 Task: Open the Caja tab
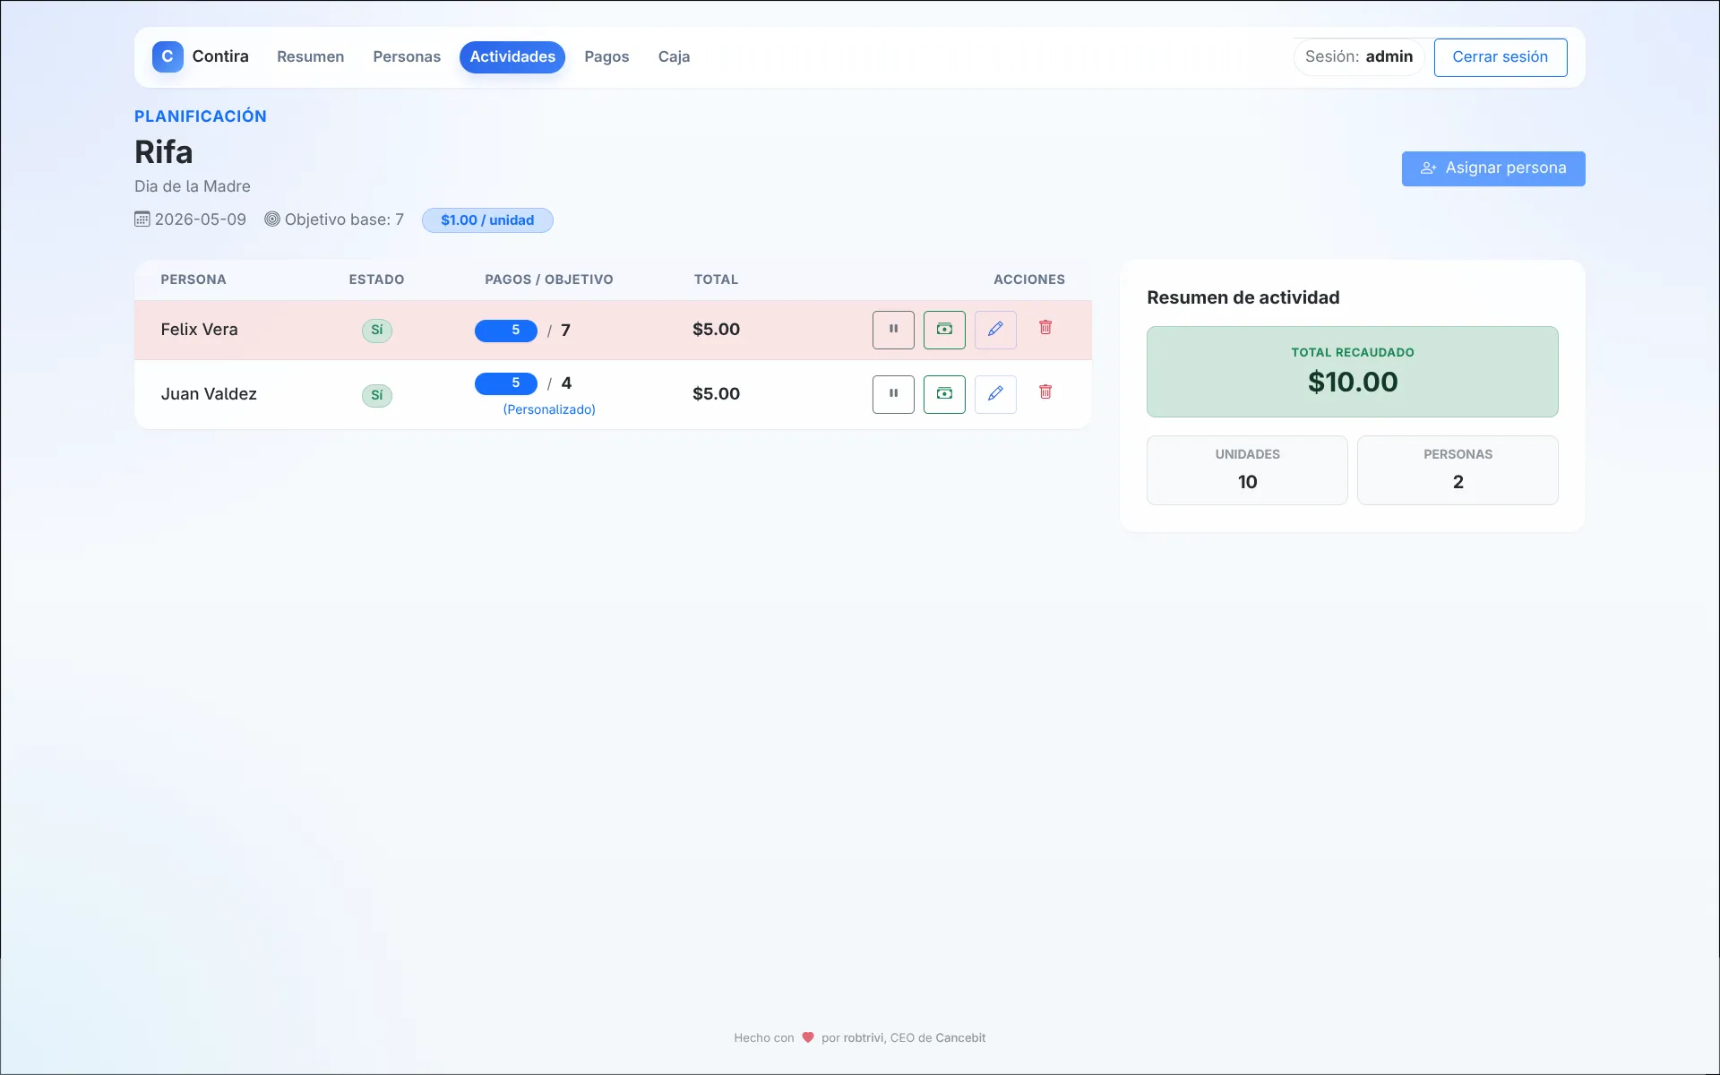click(x=674, y=57)
